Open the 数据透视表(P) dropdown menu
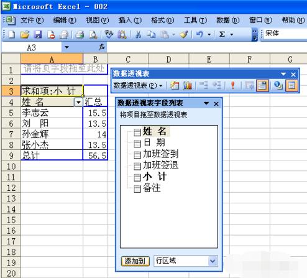The height and width of the screenshot is (278, 307). (x=138, y=85)
